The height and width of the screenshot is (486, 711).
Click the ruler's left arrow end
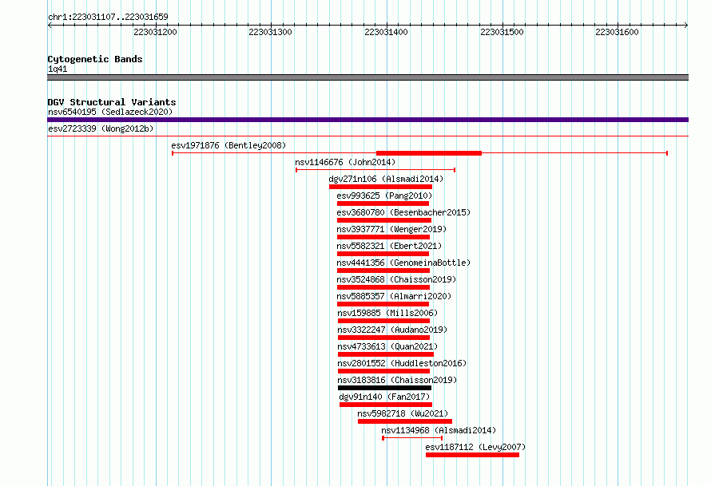click(50, 25)
